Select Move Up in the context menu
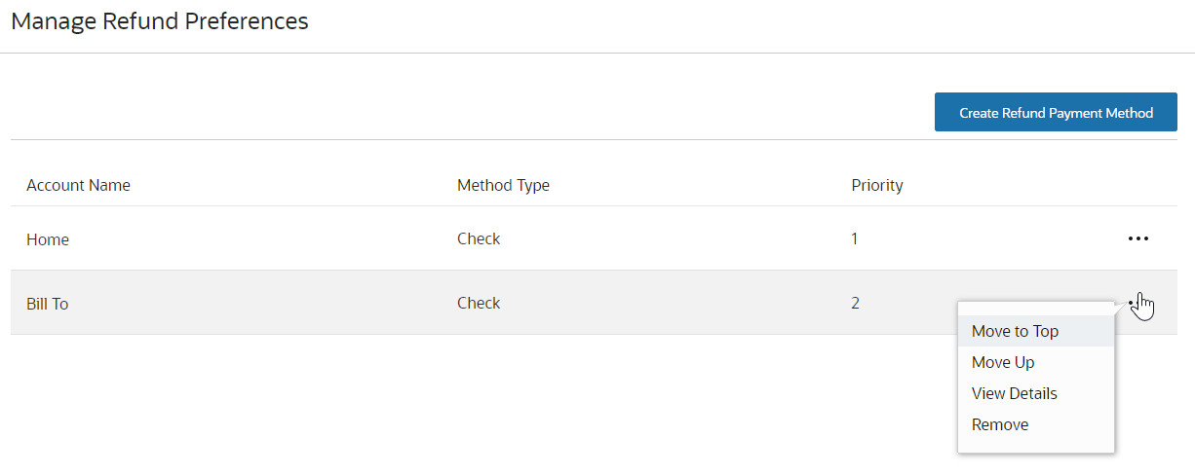Screen dimensions: 1195x475 1003,362
